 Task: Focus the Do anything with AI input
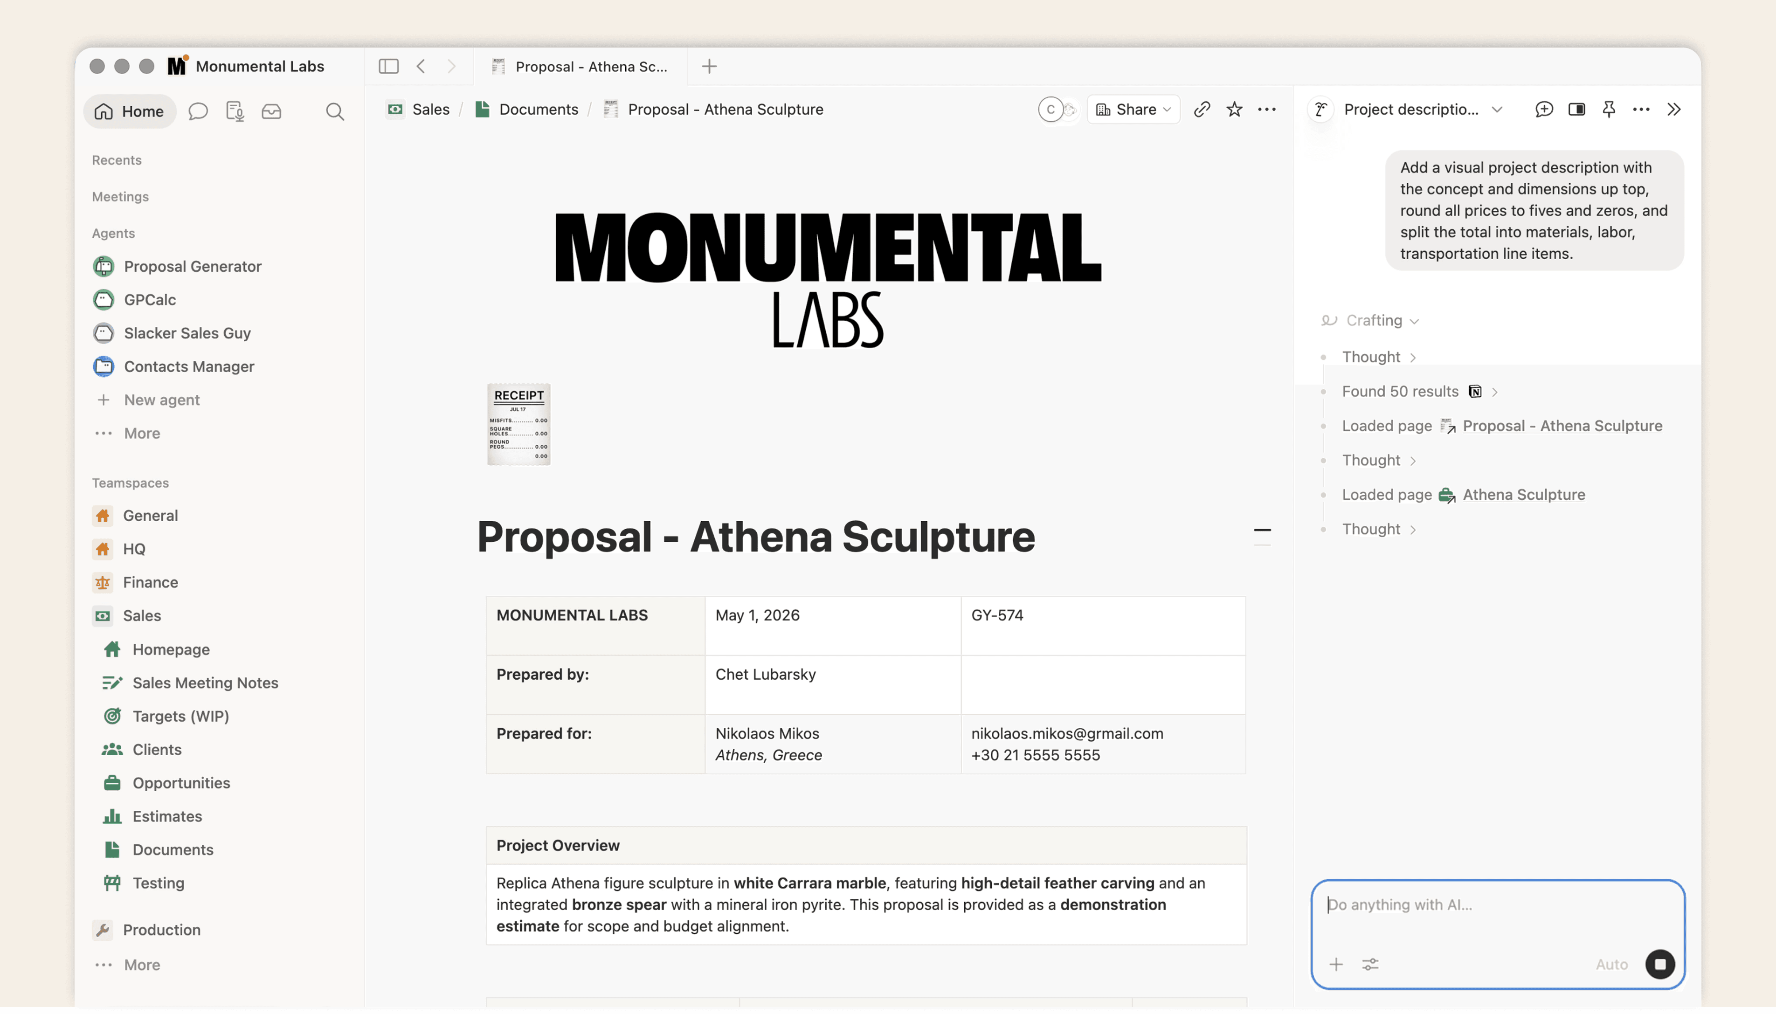pyautogui.click(x=1498, y=905)
